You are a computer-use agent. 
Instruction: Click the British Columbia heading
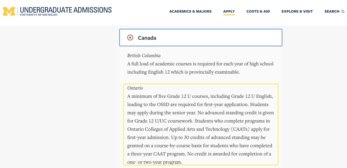[x=144, y=56]
